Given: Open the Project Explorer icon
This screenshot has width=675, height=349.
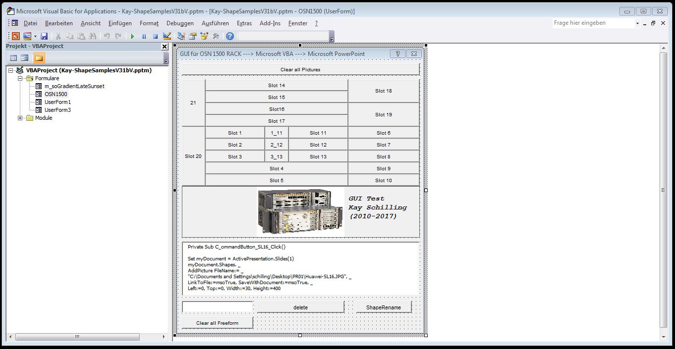Looking at the screenshot, I should (x=181, y=36).
